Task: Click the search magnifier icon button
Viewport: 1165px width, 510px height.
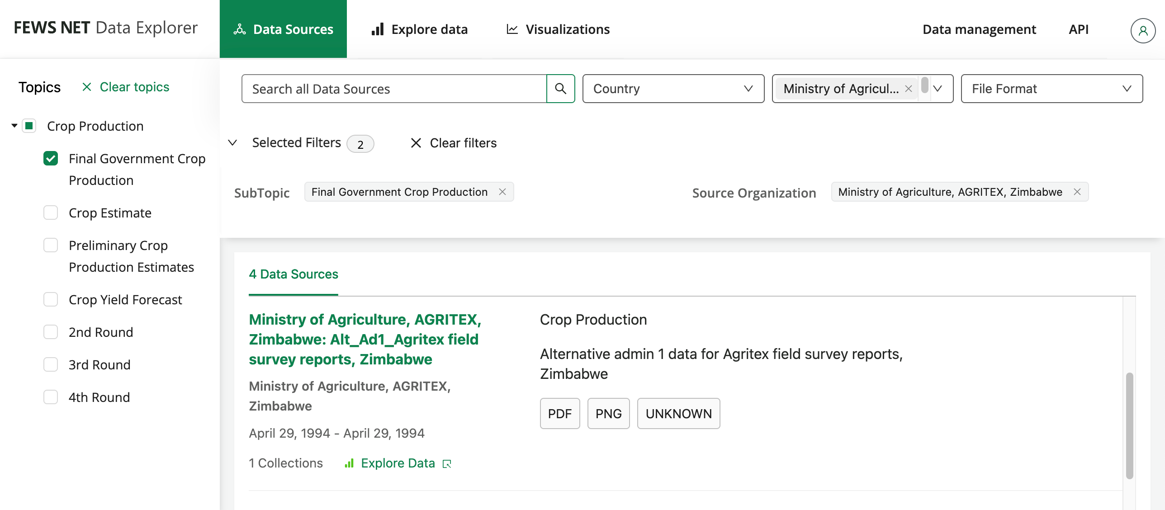Action: click(x=560, y=89)
